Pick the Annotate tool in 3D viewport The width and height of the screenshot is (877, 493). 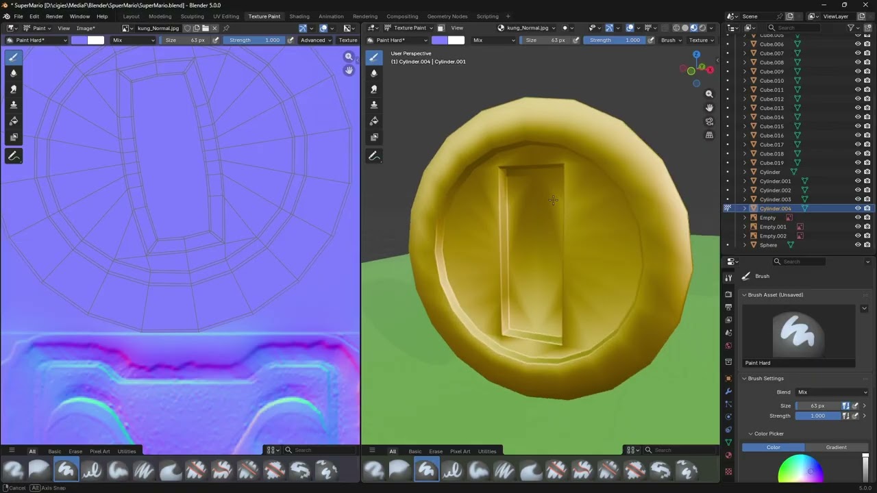[374, 156]
